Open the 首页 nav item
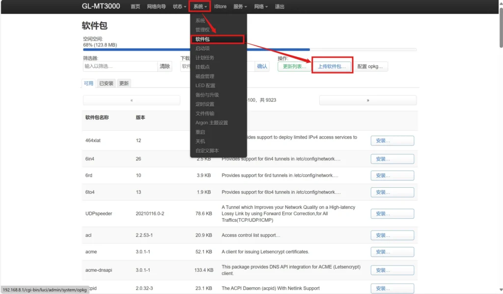The width and height of the screenshot is (503, 294). (136, 6)
